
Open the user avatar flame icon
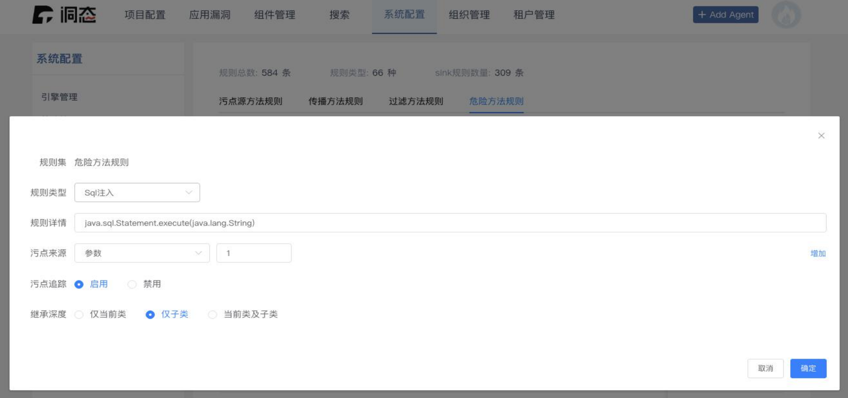786,15
